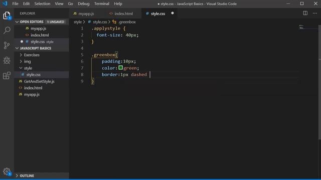
Task: Click the '.applystyle' selector on line 1
Action: click(106, 28)
